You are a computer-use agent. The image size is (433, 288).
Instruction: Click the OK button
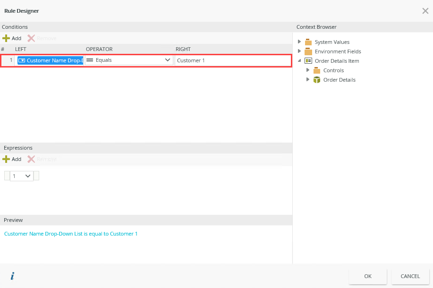pos(368,276)
